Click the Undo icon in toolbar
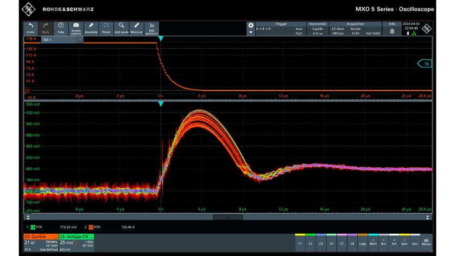Screen dimensions: 455x256 click(31, 28)
